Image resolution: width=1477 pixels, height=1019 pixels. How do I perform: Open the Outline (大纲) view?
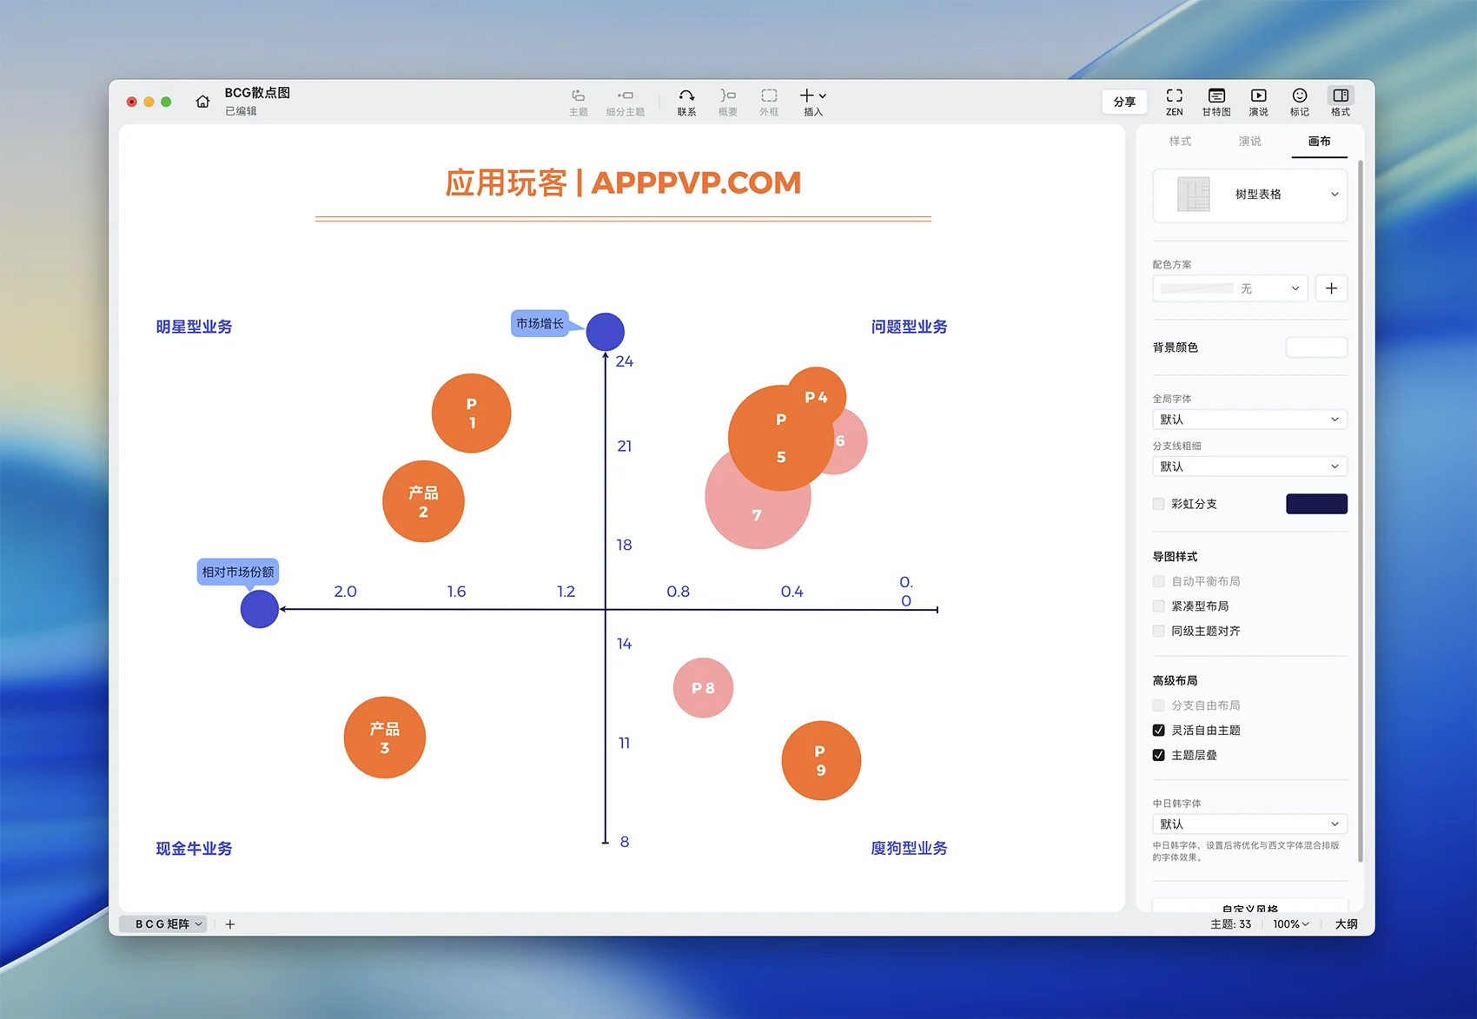(1346, 924)
